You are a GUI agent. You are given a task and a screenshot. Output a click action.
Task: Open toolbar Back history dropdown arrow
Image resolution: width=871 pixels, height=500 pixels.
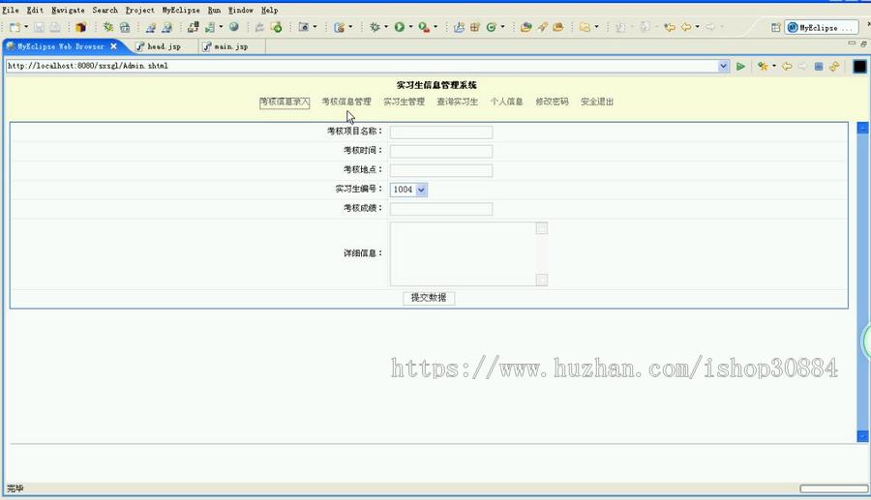point(697,27)
